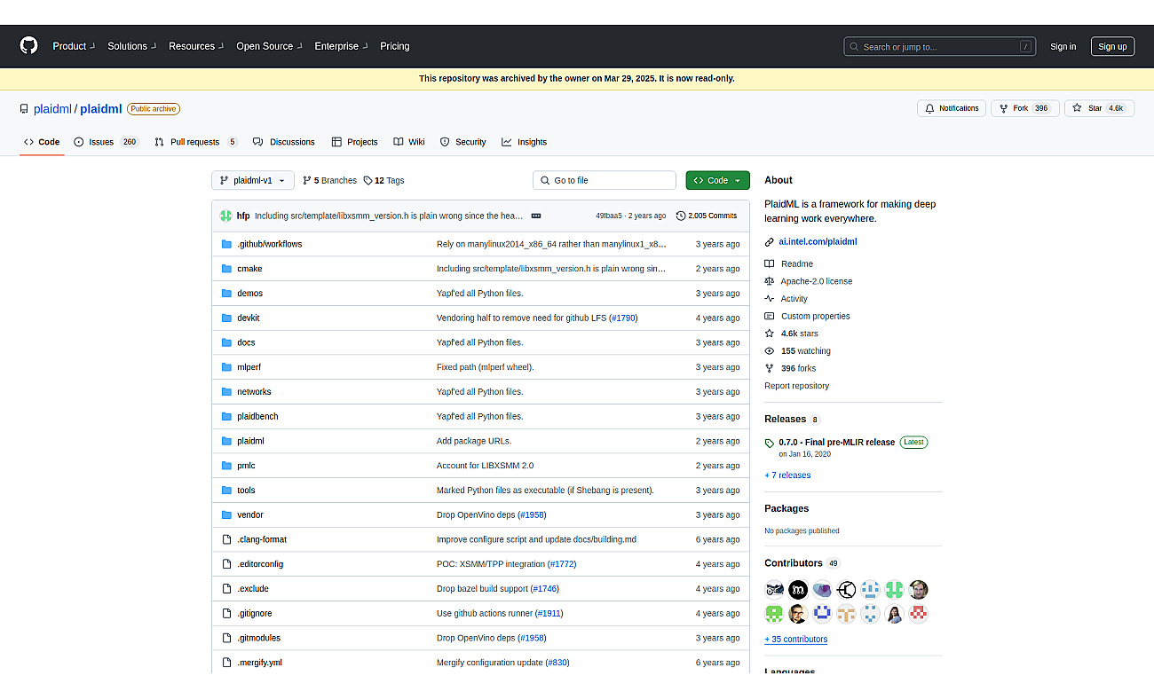Click the ellipsis to expand commit message
The width and height of the screenshot is (1154, 699).
point(536,216)
